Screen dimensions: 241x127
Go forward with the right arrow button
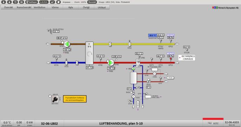[9, 2]
